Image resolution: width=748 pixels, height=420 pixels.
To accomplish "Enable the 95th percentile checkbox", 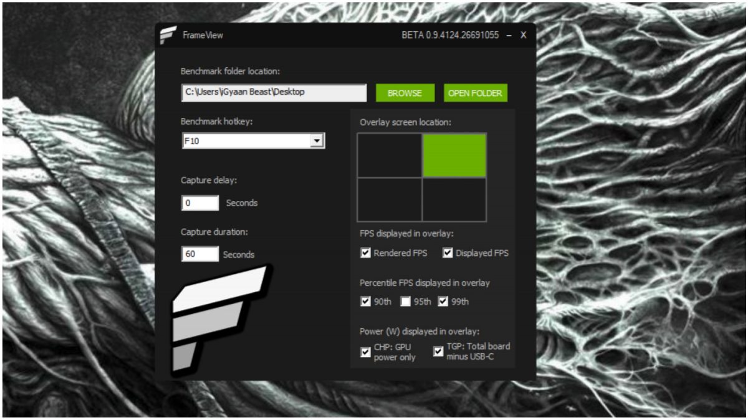I will click(405, 301).
